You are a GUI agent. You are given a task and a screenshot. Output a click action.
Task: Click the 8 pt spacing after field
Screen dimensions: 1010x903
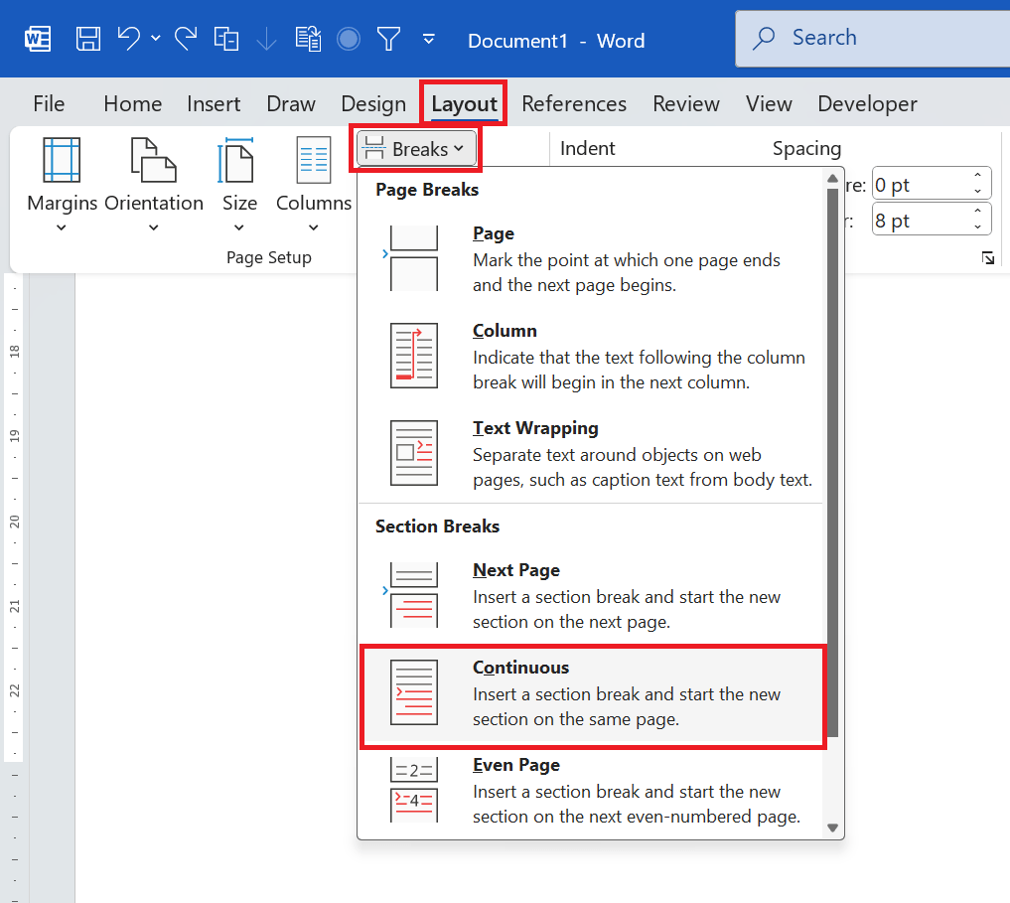[x=921, y=221]
